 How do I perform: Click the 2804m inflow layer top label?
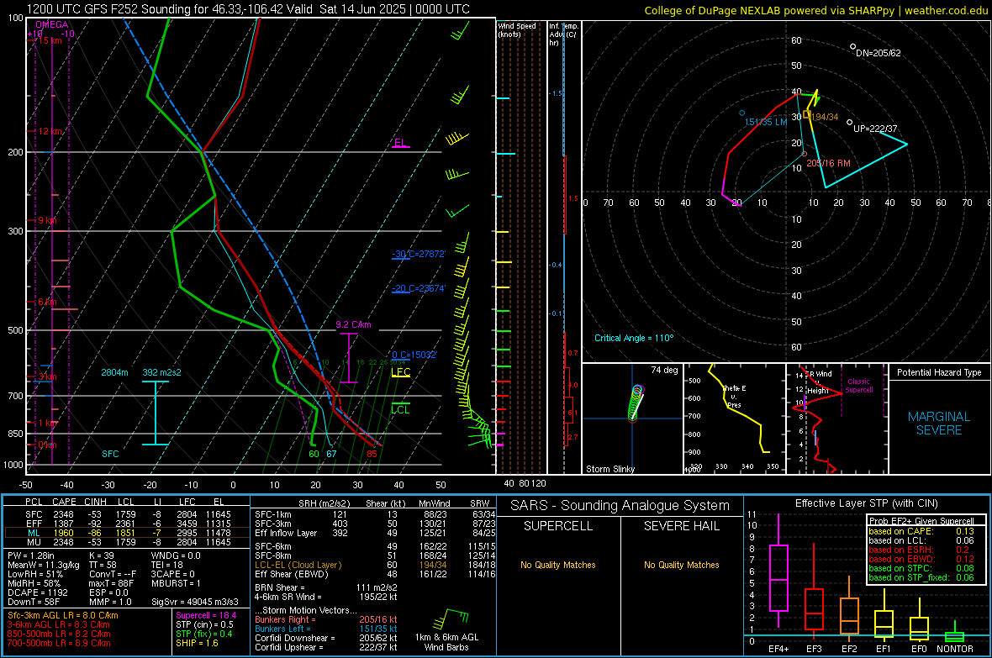coord(114,372)
